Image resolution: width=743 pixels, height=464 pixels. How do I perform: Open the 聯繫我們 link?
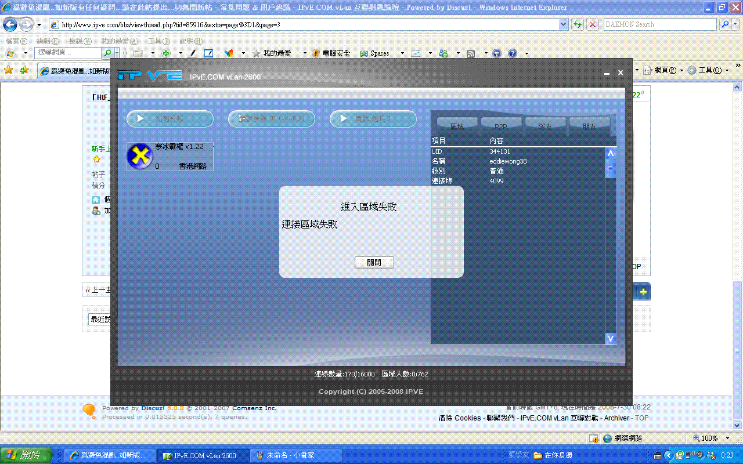click(501, 418)
